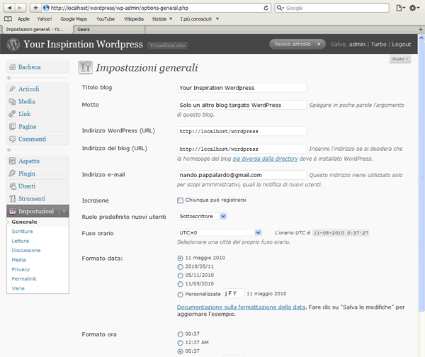This screenshot has width=425, height=357.
Task: Enable Chiunque può registrarsi checkbox
Action: click(x=180, y=200)
